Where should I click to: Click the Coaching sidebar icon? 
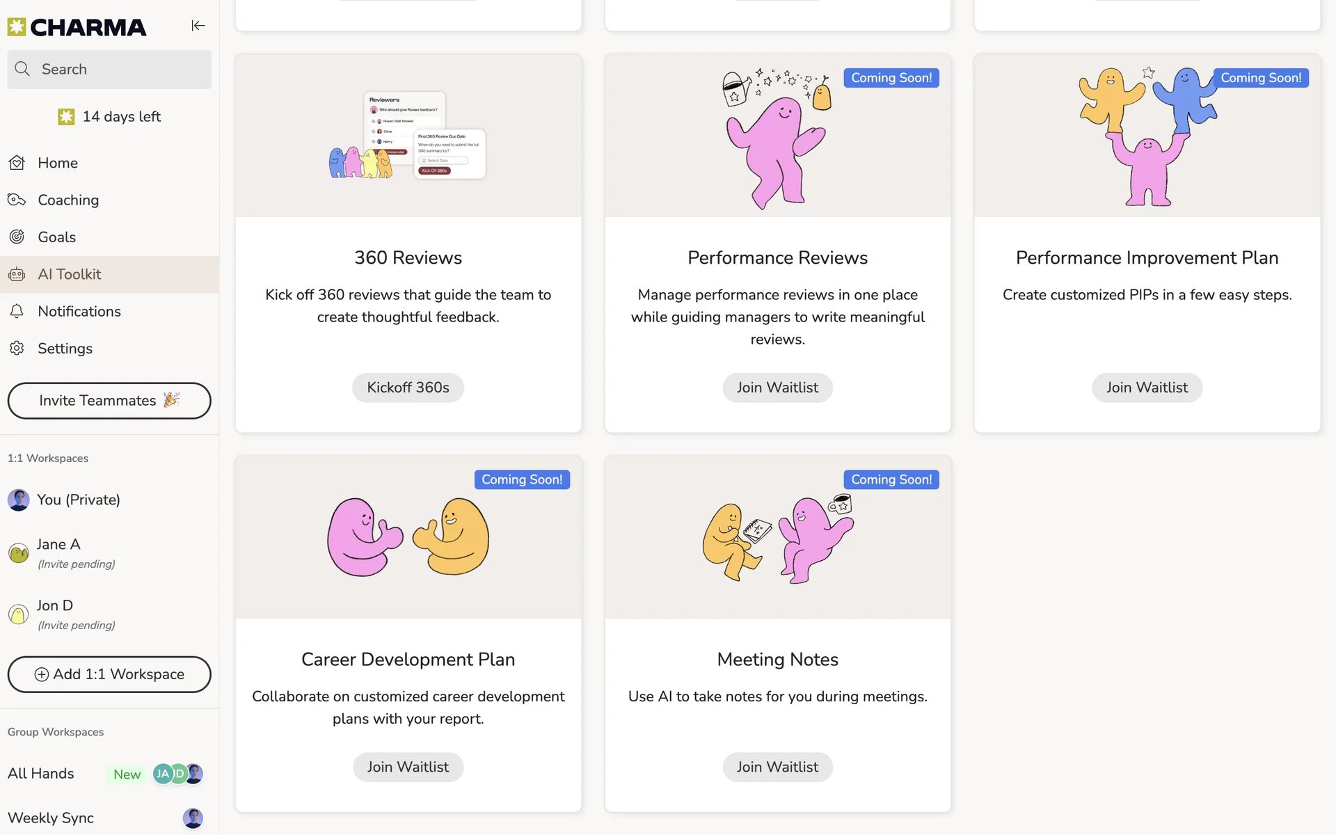pyautogui.click(x=17, y=200)
